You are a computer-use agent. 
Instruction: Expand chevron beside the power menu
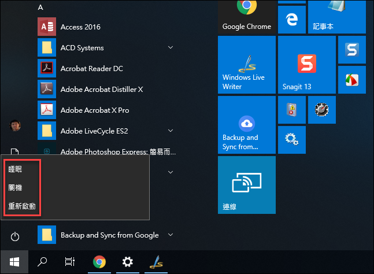pyautogui.click(x=171, y=172)
